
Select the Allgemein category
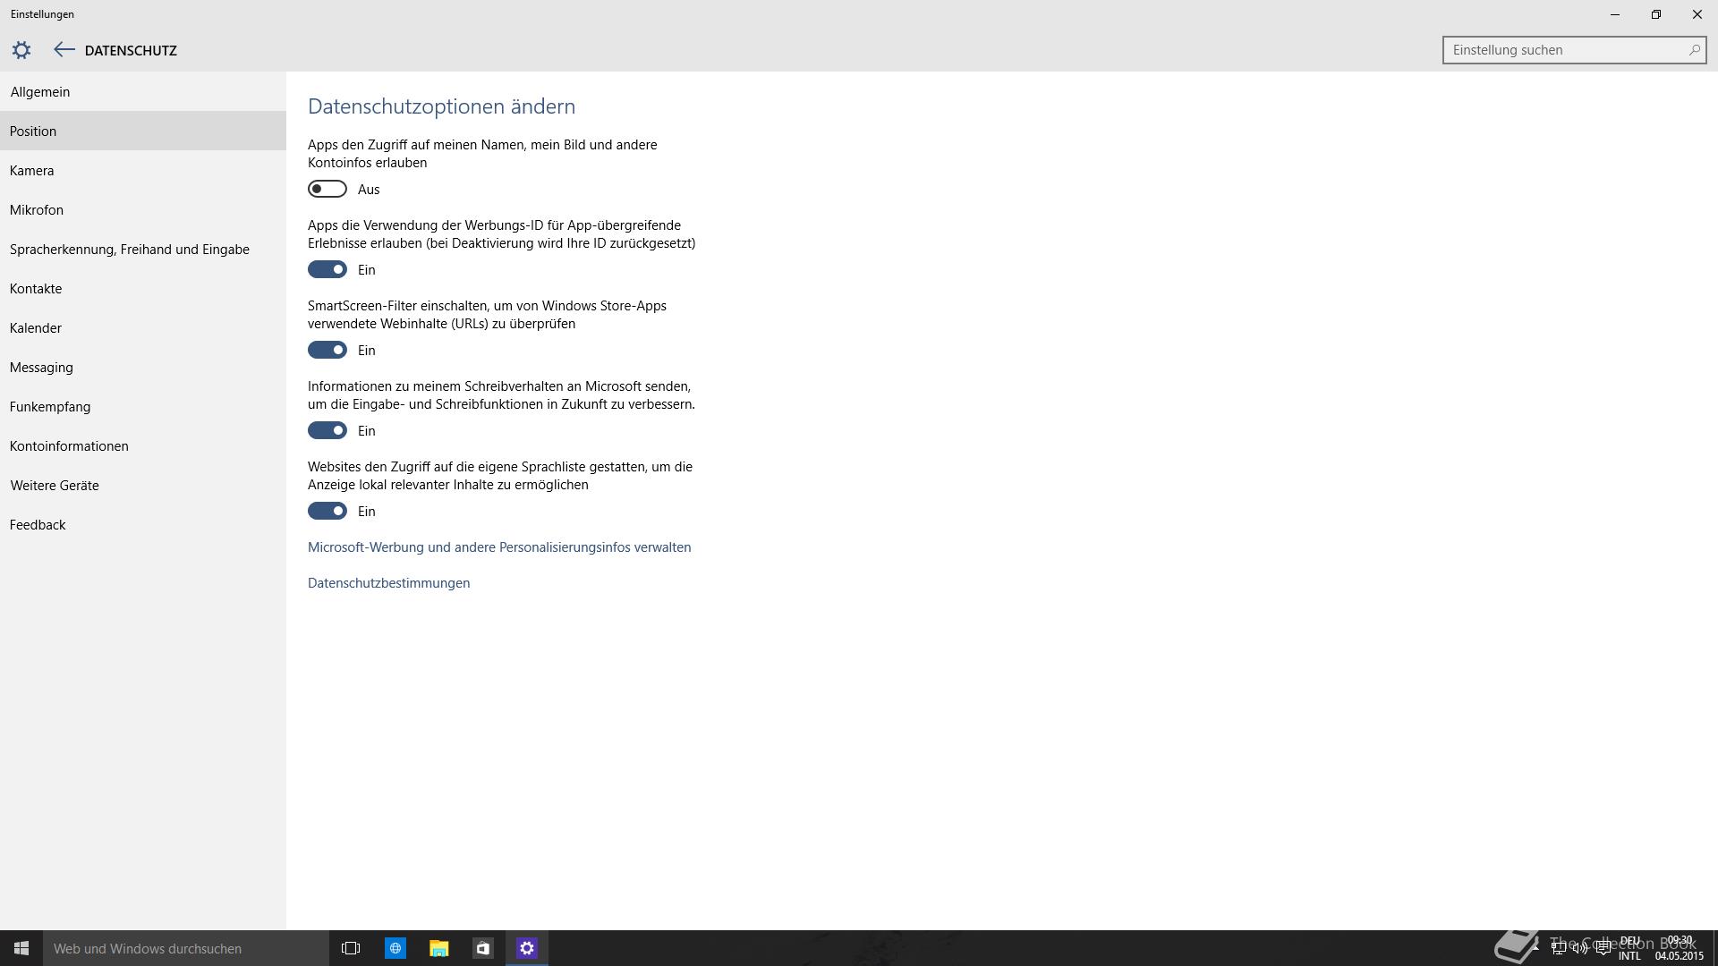pos(143,91)
